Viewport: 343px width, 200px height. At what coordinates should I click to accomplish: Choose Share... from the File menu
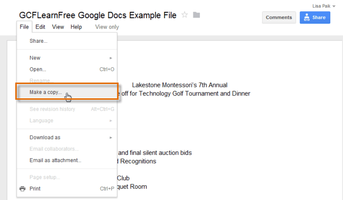tap(67, 41)
